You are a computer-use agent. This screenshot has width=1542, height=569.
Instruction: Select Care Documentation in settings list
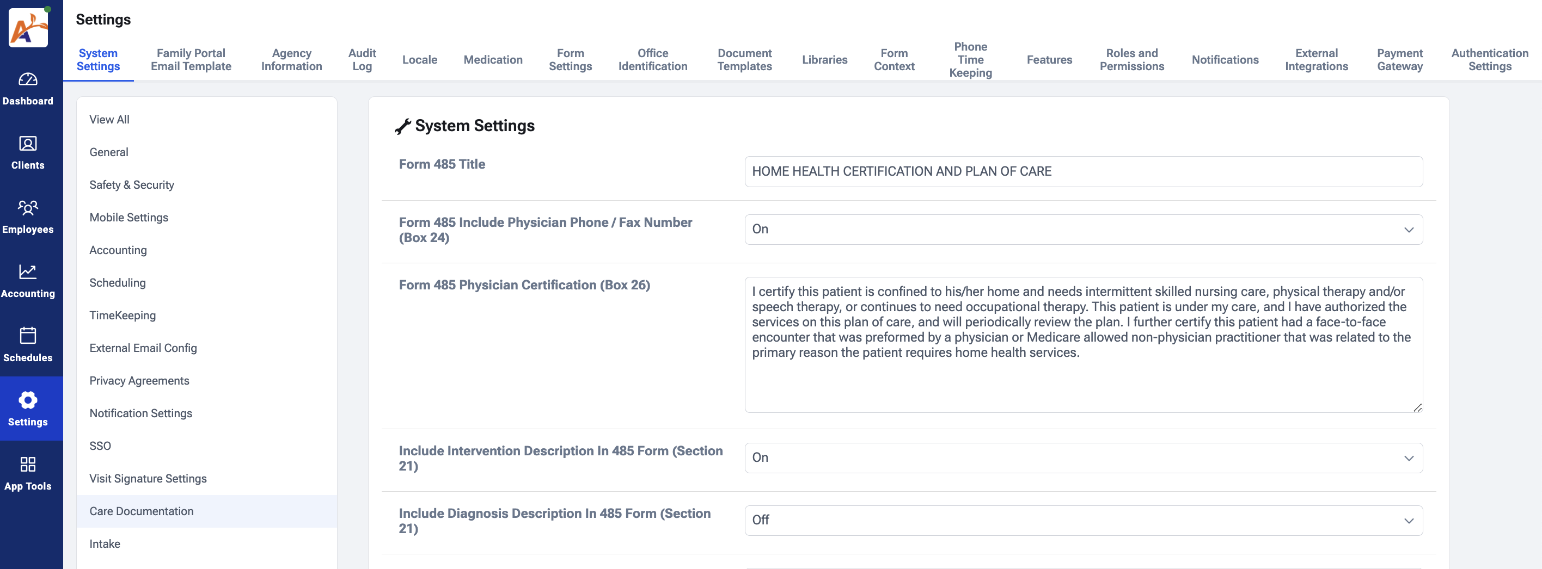[141, 511]
